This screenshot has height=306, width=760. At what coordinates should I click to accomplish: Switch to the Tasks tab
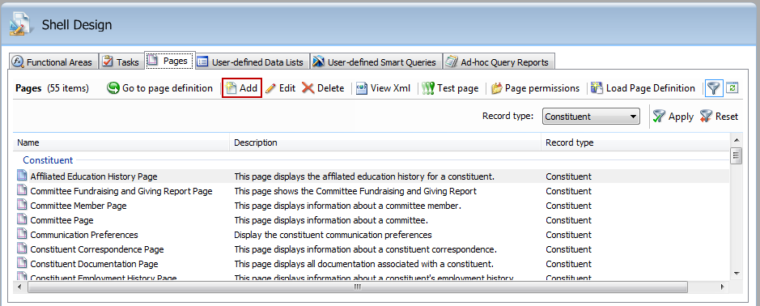(x=121, y=62)
